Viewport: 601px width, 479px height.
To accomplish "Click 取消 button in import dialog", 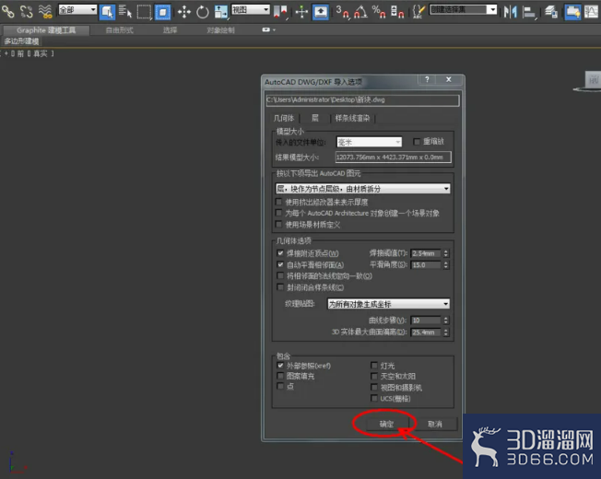I will coord(435,425).
